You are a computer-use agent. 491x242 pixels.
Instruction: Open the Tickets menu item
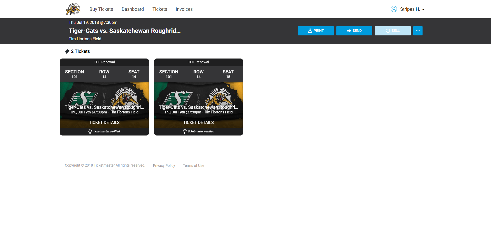coord(160,9)
